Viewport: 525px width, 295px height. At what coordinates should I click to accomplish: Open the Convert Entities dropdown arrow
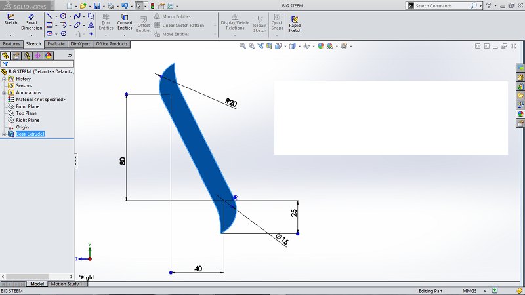125,35
